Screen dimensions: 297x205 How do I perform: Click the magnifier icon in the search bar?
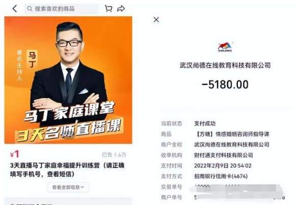(30, 9)
